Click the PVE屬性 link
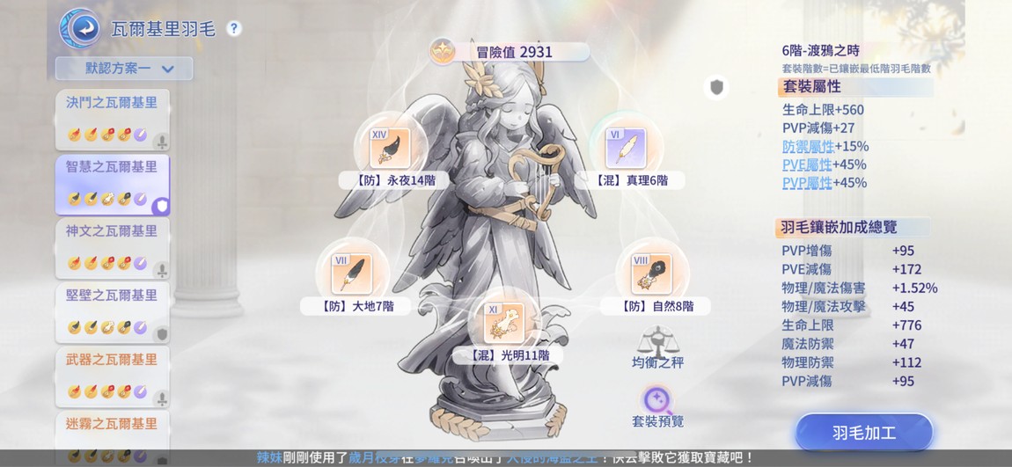1012x467 pixels. (x=807, y=164)
